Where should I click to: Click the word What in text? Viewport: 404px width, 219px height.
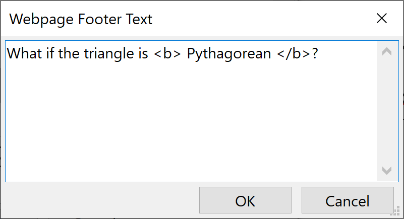(23, 54)
